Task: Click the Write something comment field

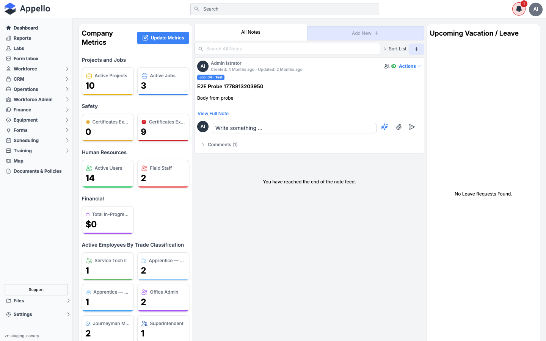Action: click(295, 128)
